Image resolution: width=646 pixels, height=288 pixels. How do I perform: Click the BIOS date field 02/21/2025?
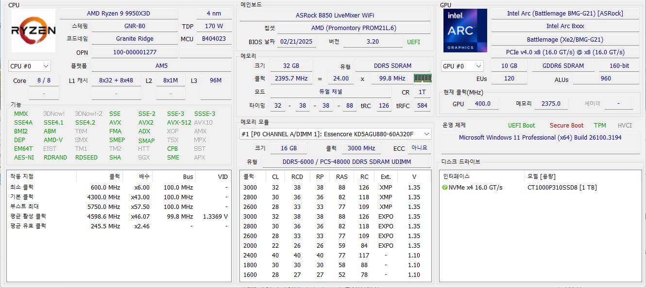296,42
